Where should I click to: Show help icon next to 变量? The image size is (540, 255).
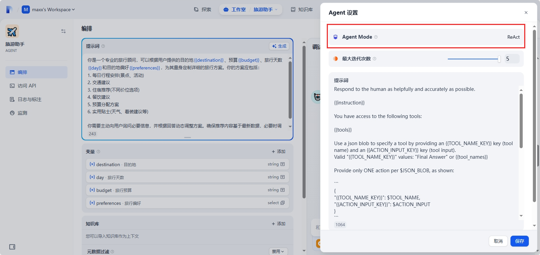pyautogui.click(x=98, y=152)
